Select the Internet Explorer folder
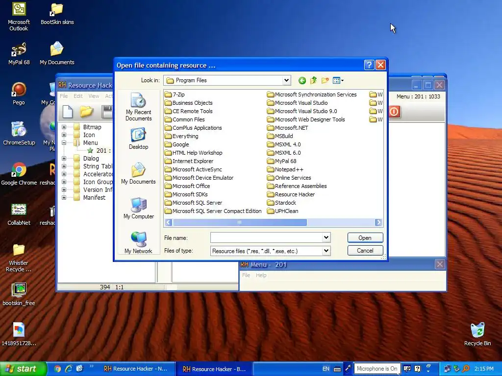Screen dimensions: 502x376 coord(189,161)
